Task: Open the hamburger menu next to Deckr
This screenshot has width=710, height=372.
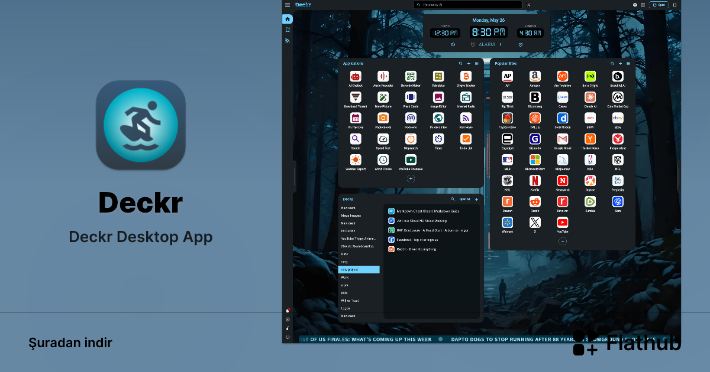Action: click(288, 5)
